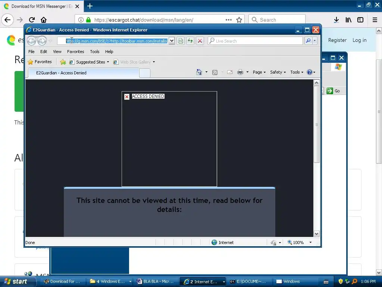Click Firefox Search field

277,20
